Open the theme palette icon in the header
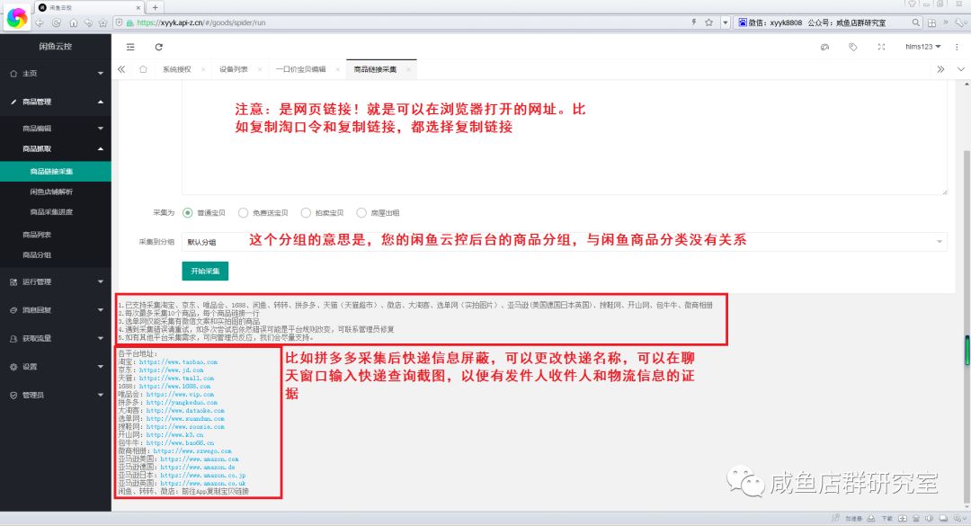Screen dimensions: 971x526 pos(825,47)
